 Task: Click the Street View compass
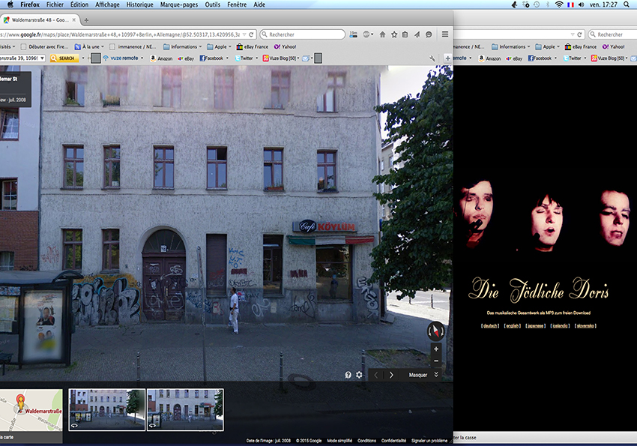click(435, 331)
